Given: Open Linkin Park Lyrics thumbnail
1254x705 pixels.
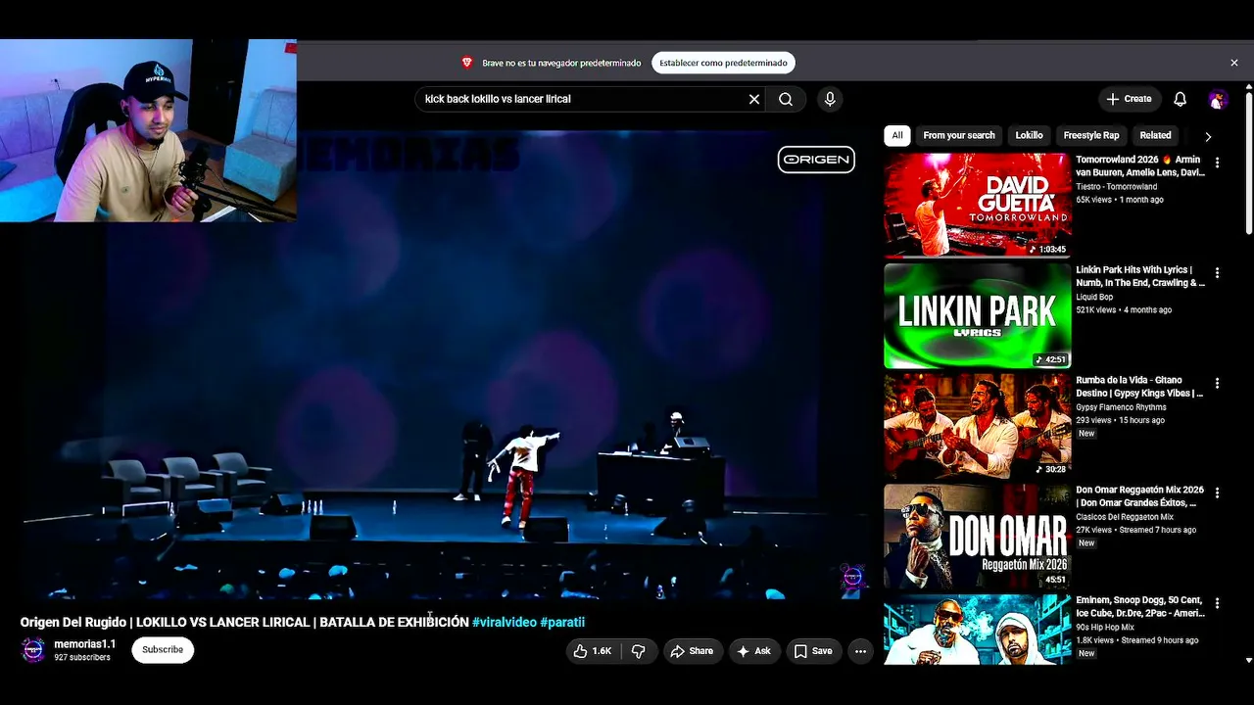Looking at the screenshot, I should (x=978, y=315).
